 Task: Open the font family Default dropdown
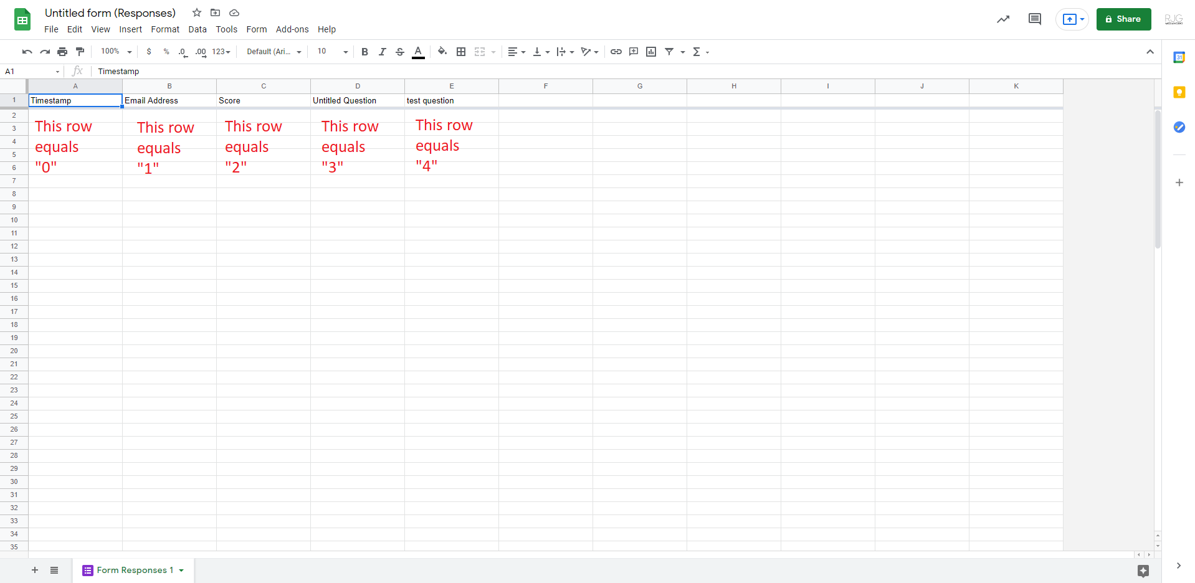pyautogui.click(x=274, y=52)
